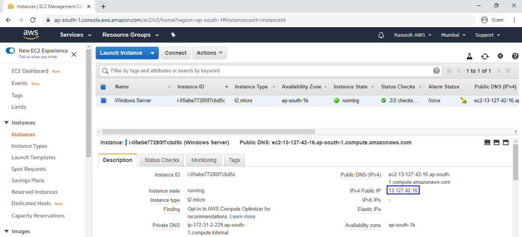The width and height of the screenshot is (522, 237).
Task: Open Dedicated Hosts in sidebar
Action: click(31, 203)
